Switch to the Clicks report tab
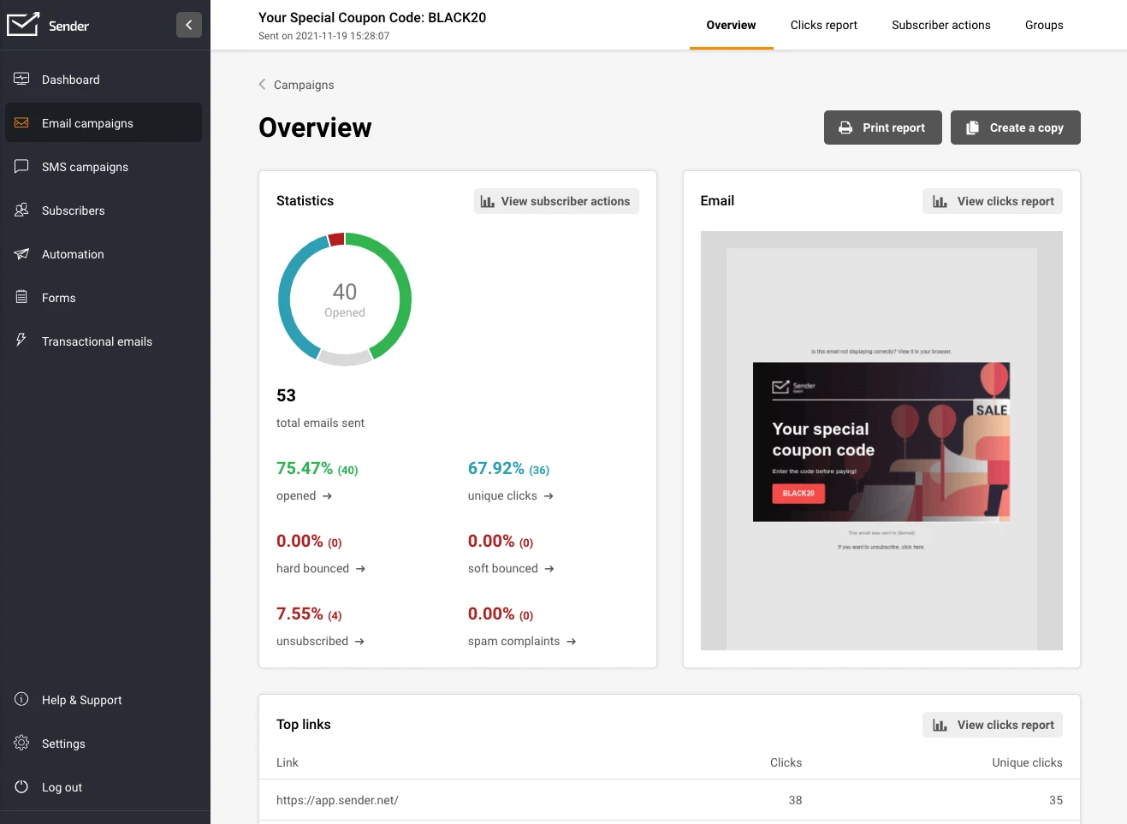Image resolution: width=1127 pixels, height=824 pixels. pos(823,25)
